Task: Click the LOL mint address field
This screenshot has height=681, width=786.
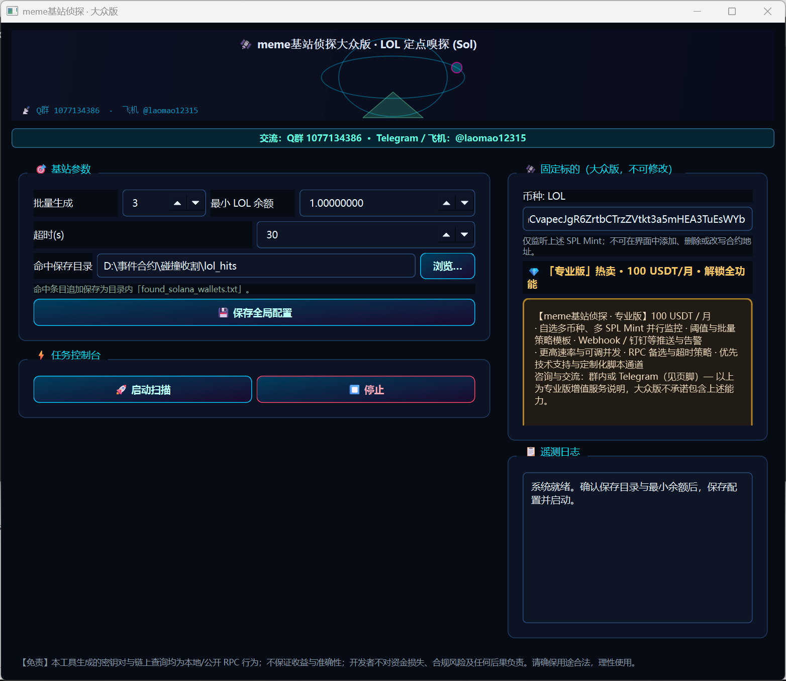Action: 637,219
